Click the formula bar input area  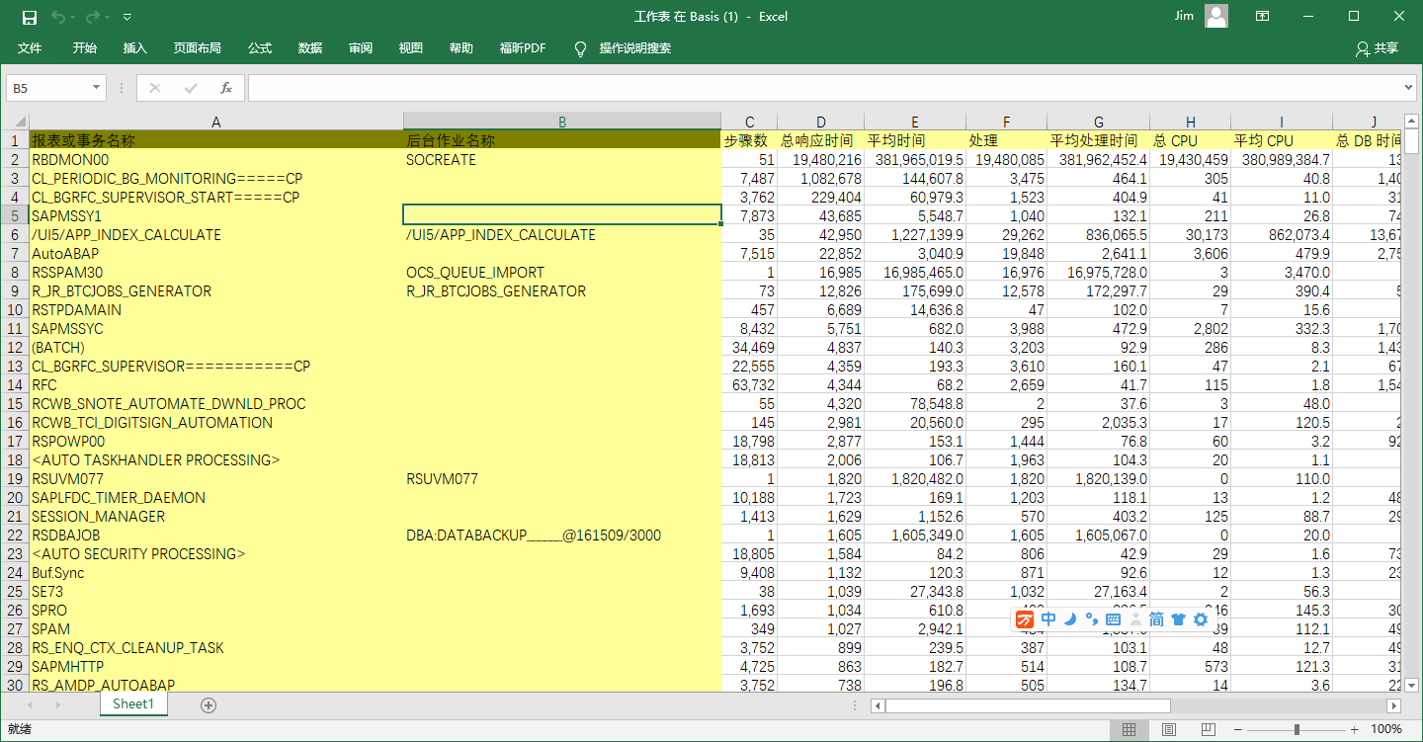click(x=826, y=88)
